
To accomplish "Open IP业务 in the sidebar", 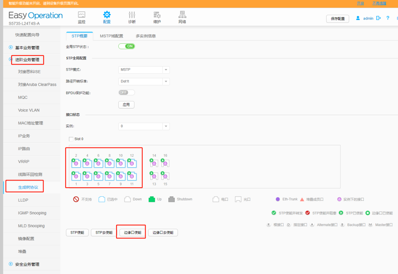I will pyautogui.click(x=32, y=136).
